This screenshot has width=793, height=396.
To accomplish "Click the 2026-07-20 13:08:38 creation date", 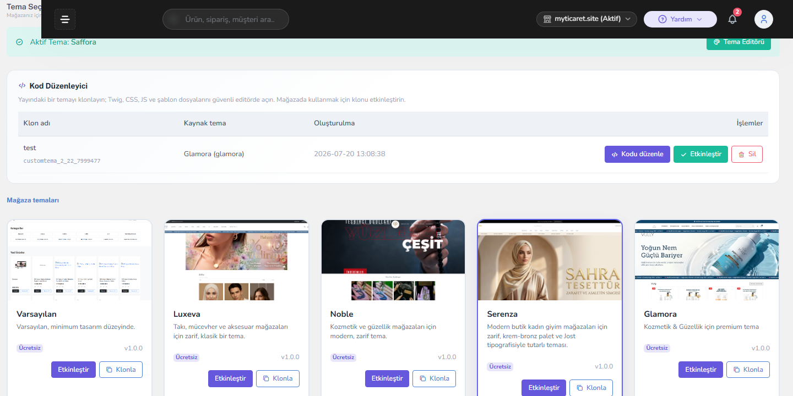I will 350,154.
